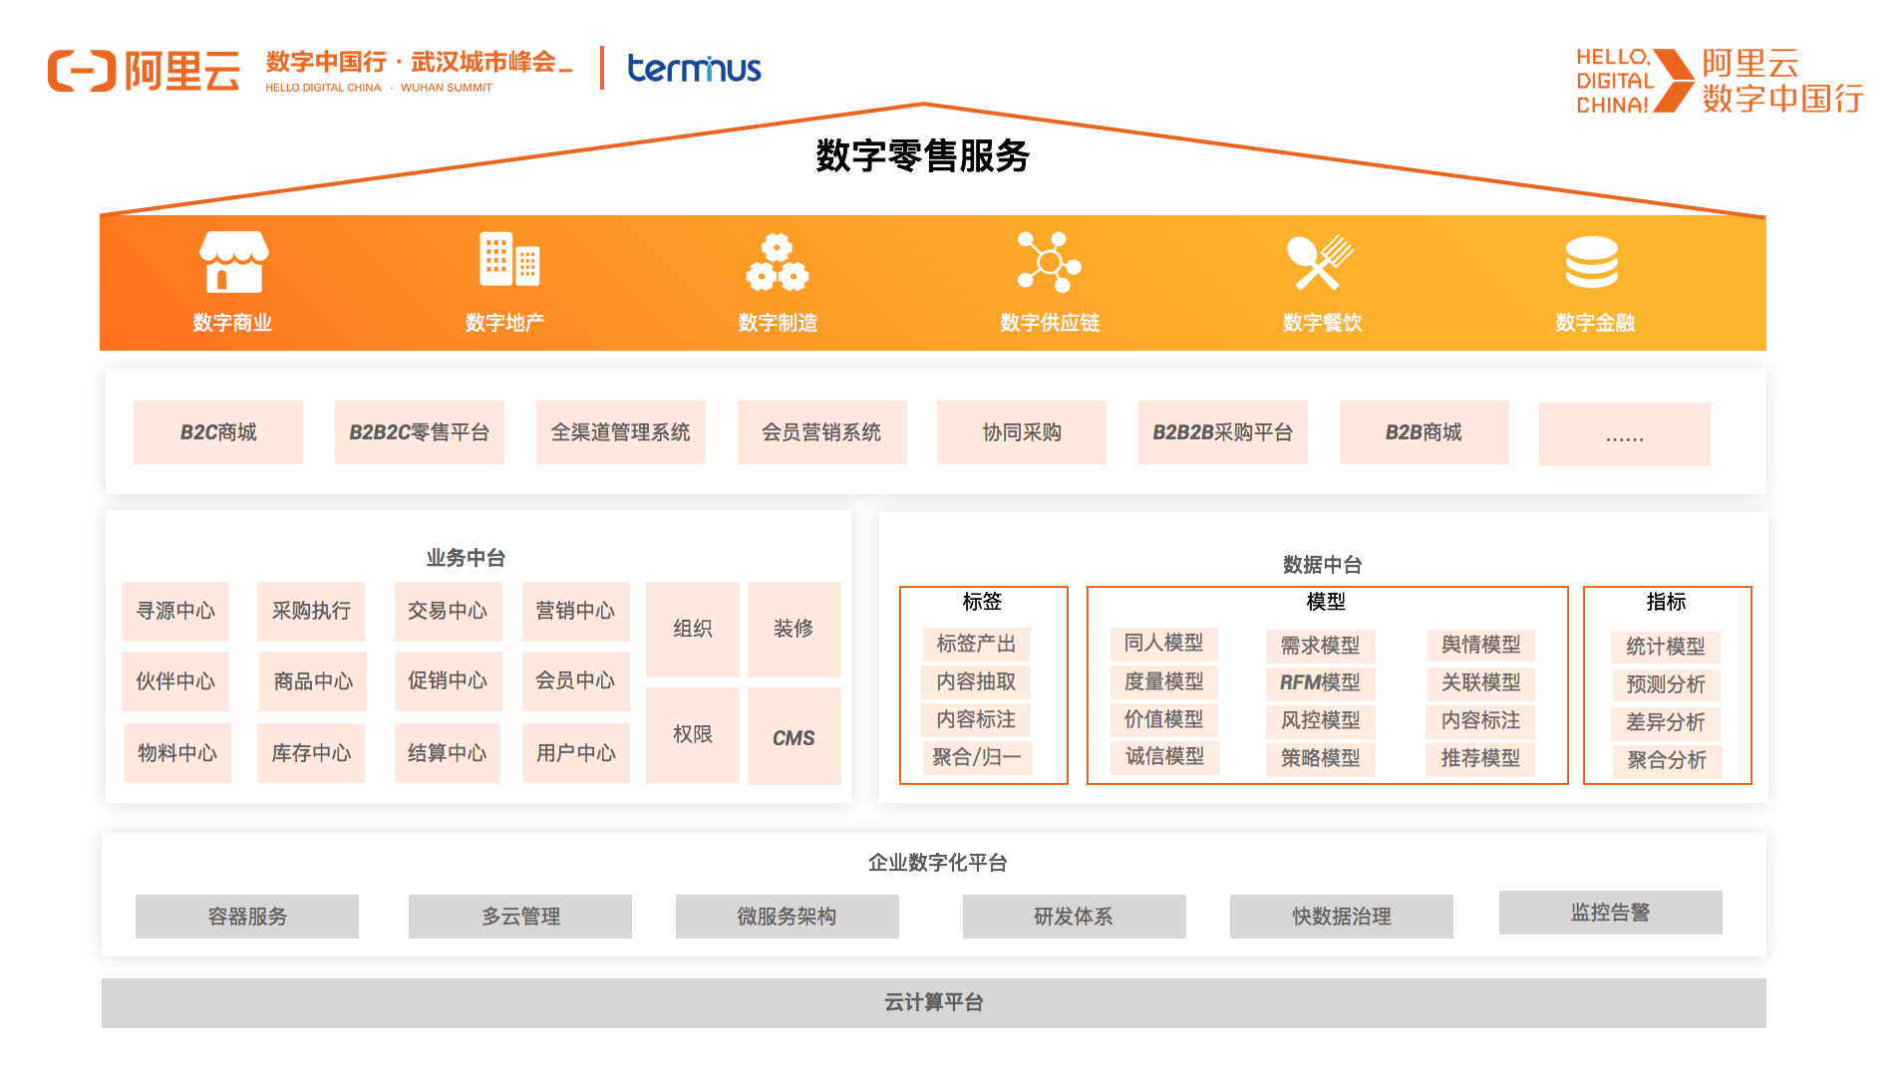Screen dimensions: 1904x1066
Task: Select the B2B商城 box
Action: (x=1425, y=432)
